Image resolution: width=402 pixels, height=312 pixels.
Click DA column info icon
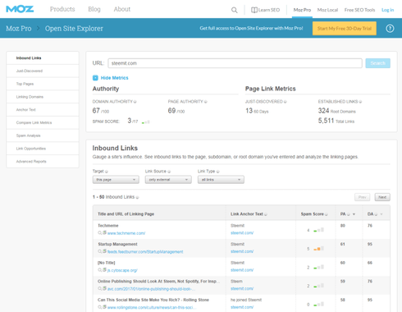click(376, 214)
